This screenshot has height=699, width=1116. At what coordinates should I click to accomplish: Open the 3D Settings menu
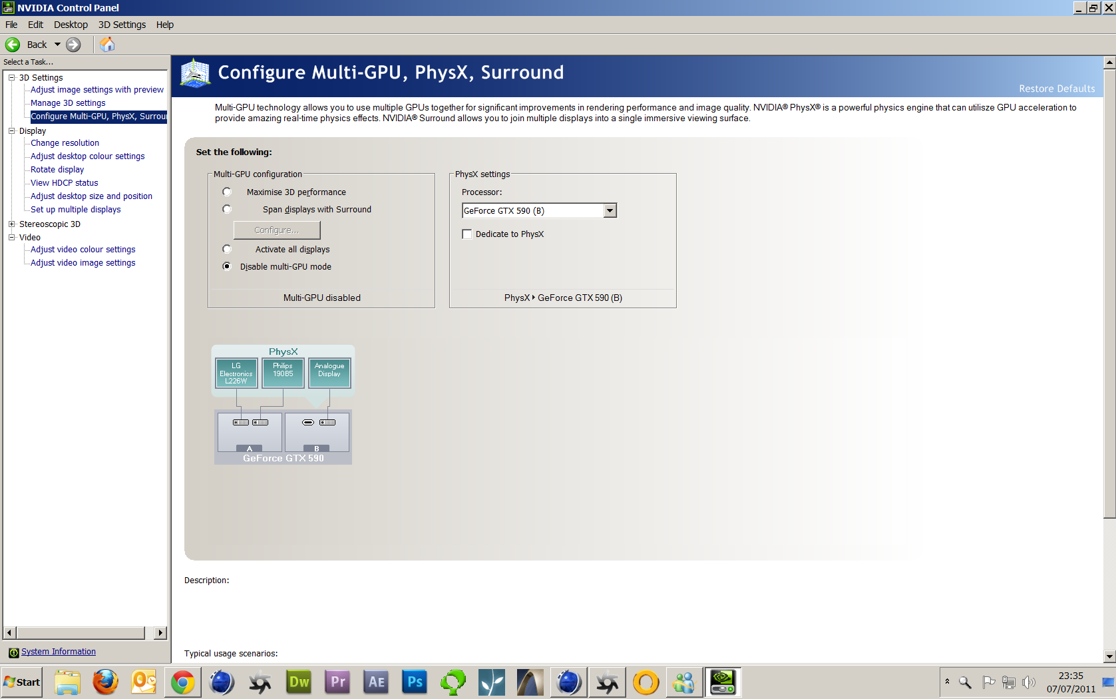tap(122, 25)
